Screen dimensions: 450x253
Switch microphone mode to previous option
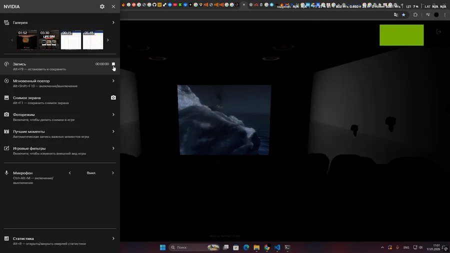tap(69, 173)
